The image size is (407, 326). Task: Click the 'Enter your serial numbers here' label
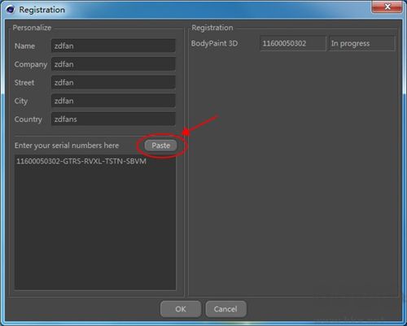point(67,146)
